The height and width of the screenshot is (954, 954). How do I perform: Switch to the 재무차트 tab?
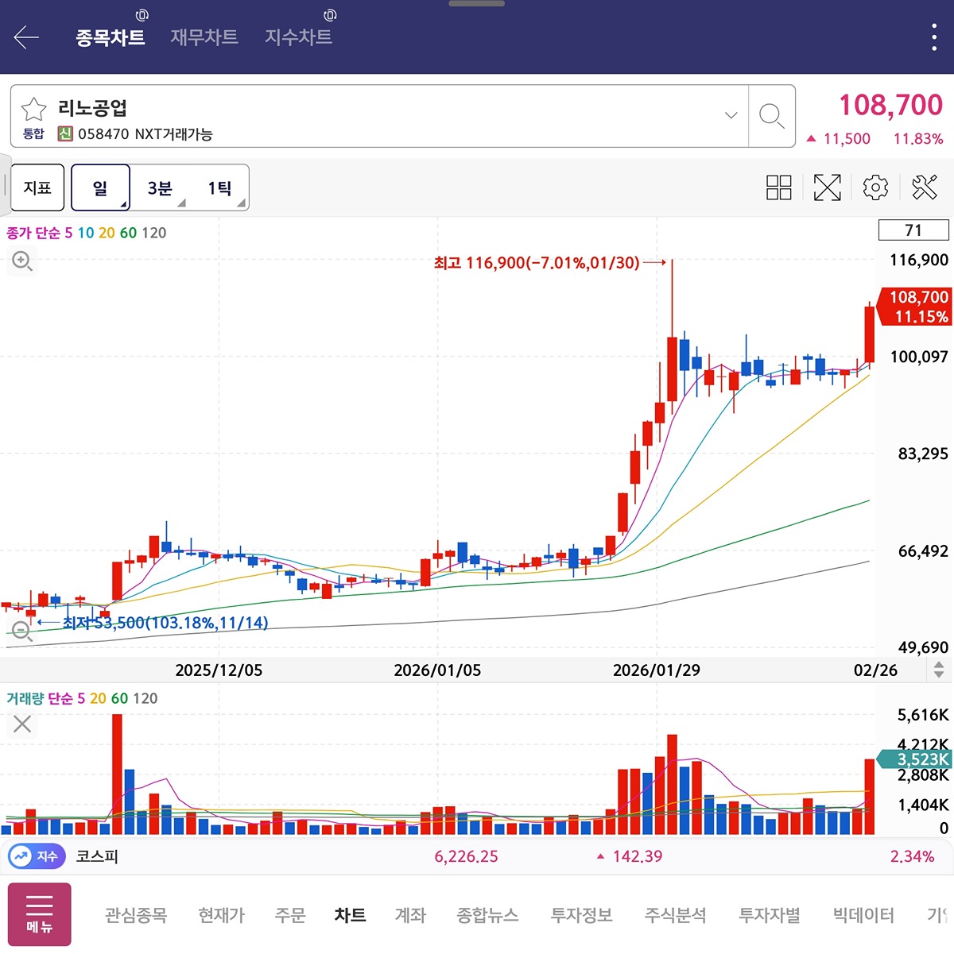click(204, 37)
